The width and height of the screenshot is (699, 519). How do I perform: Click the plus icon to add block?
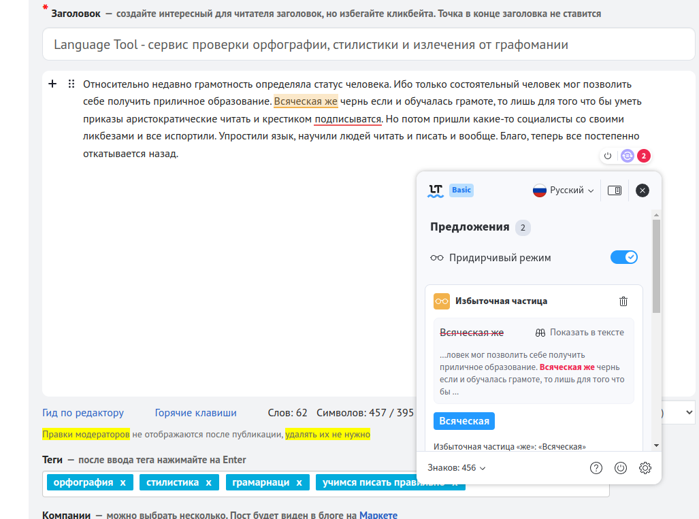coord(52,84)
